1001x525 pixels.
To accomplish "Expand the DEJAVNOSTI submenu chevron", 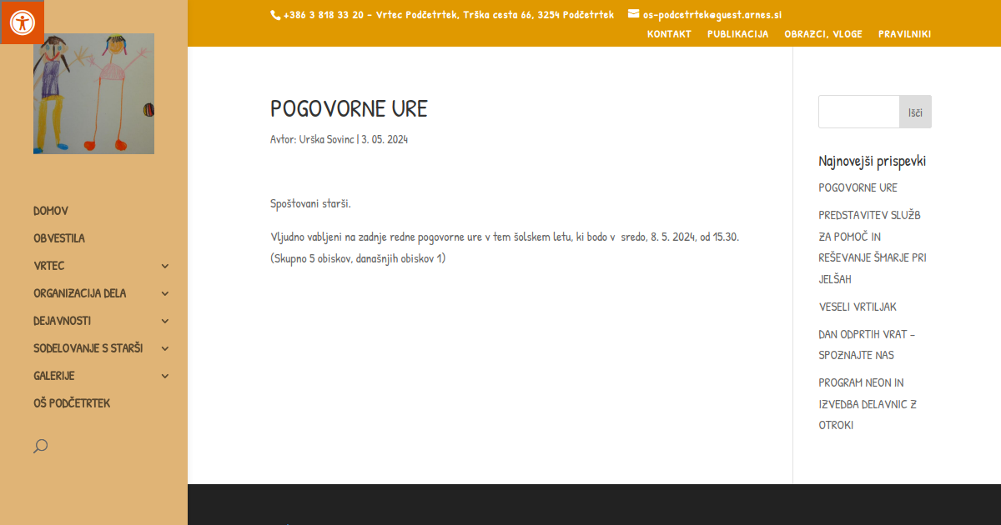I will point(164,321).
